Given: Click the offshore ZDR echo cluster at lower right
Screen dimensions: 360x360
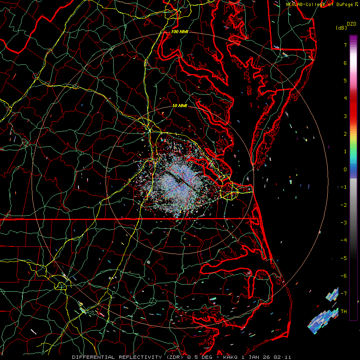Looking at the screenshot, I should [322, 321].
